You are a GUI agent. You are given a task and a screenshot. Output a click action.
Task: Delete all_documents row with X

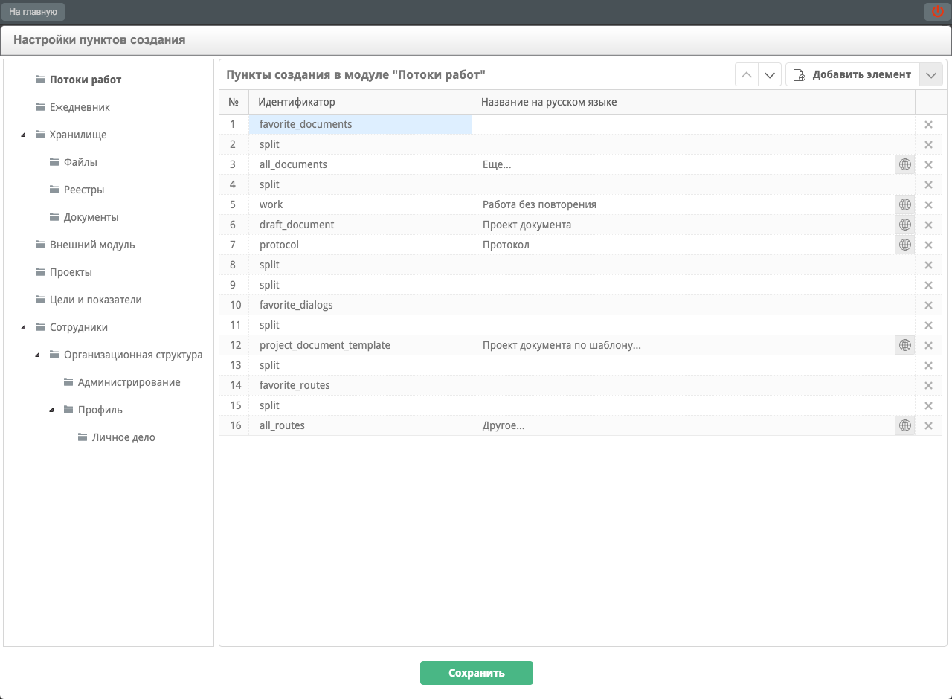pyautogui.click(x=928, y=165)
